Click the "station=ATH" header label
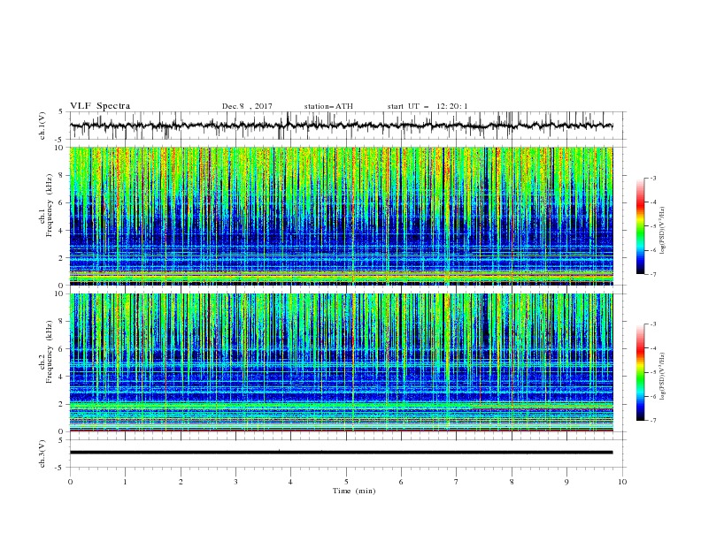 pos(328,106)
